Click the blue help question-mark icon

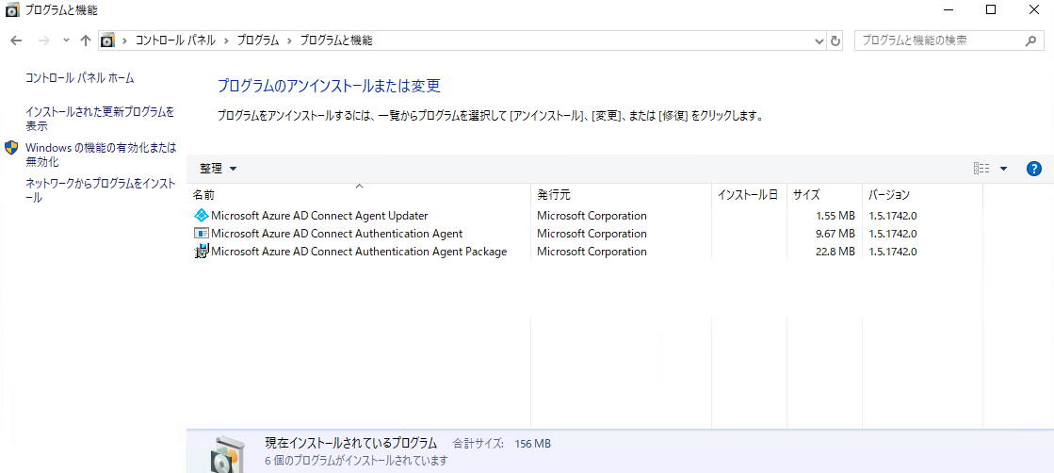pos(1034,169)
